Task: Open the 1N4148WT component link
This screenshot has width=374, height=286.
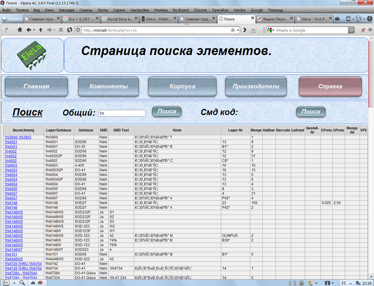Action: click(x=13, y=250)
